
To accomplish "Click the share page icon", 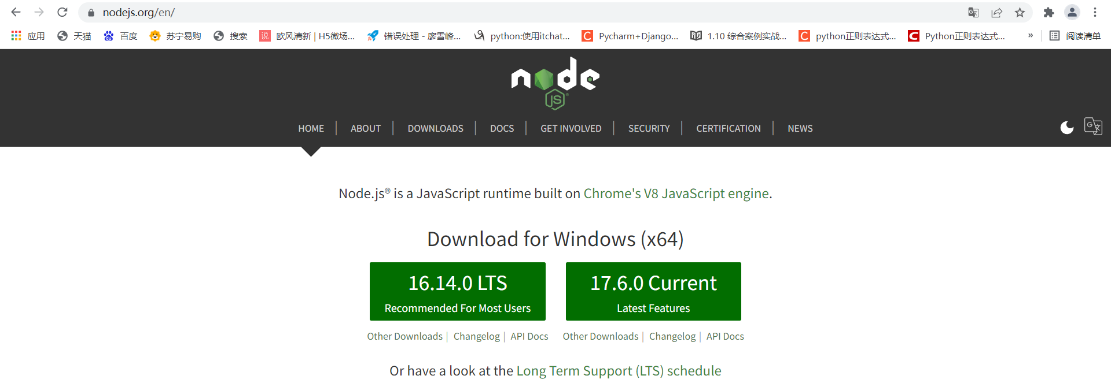I will tap(996, 12).
